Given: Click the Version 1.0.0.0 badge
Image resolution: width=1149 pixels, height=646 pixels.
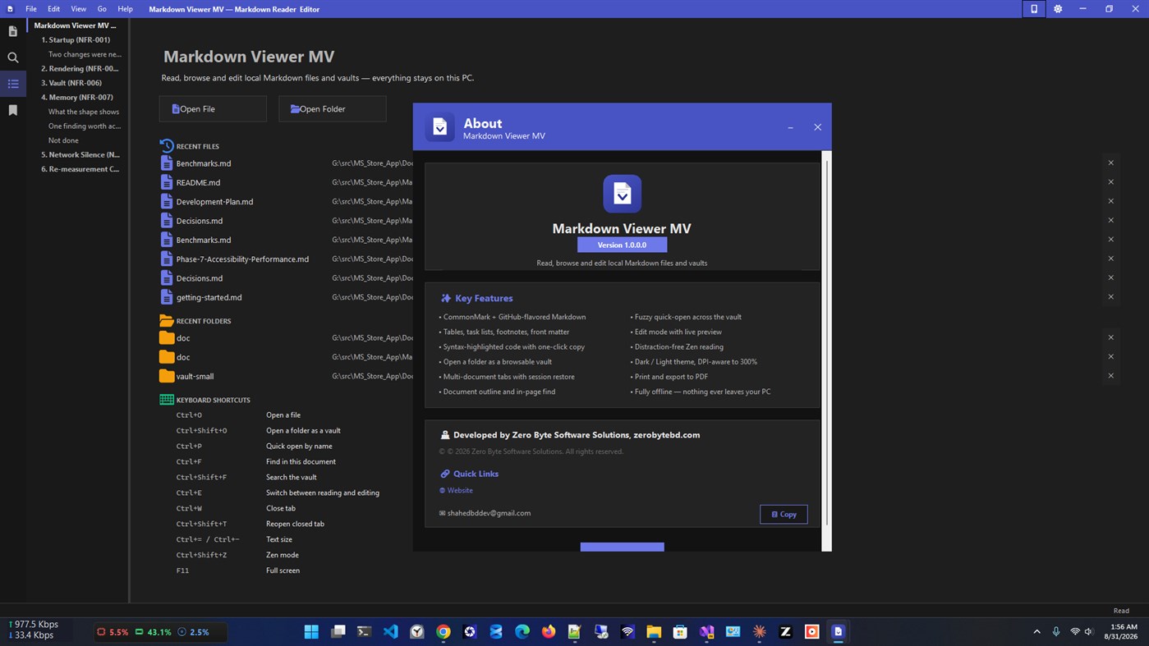Looking at the screenshot, I should tap(622, 245).
